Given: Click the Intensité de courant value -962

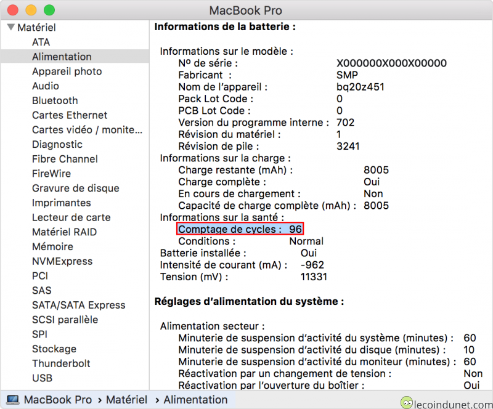Looking at the screenshot, I should pos(312,265).
